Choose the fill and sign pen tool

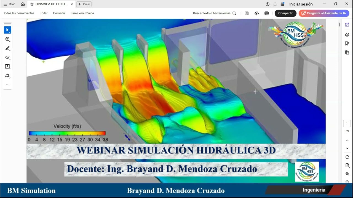click(7, 76)
